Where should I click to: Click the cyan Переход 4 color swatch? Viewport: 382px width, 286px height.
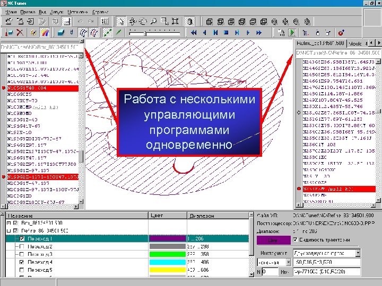click(x=167, y=262)
